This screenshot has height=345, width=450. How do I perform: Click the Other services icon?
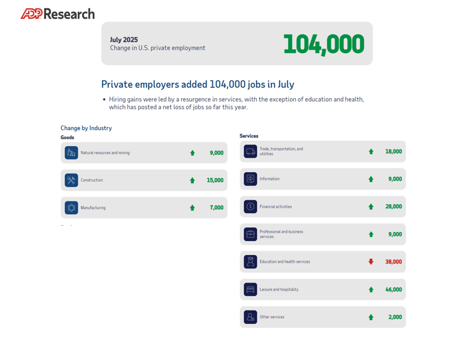point(250,317)
